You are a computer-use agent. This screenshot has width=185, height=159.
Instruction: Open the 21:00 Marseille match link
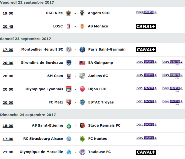(x=8, y=152)
